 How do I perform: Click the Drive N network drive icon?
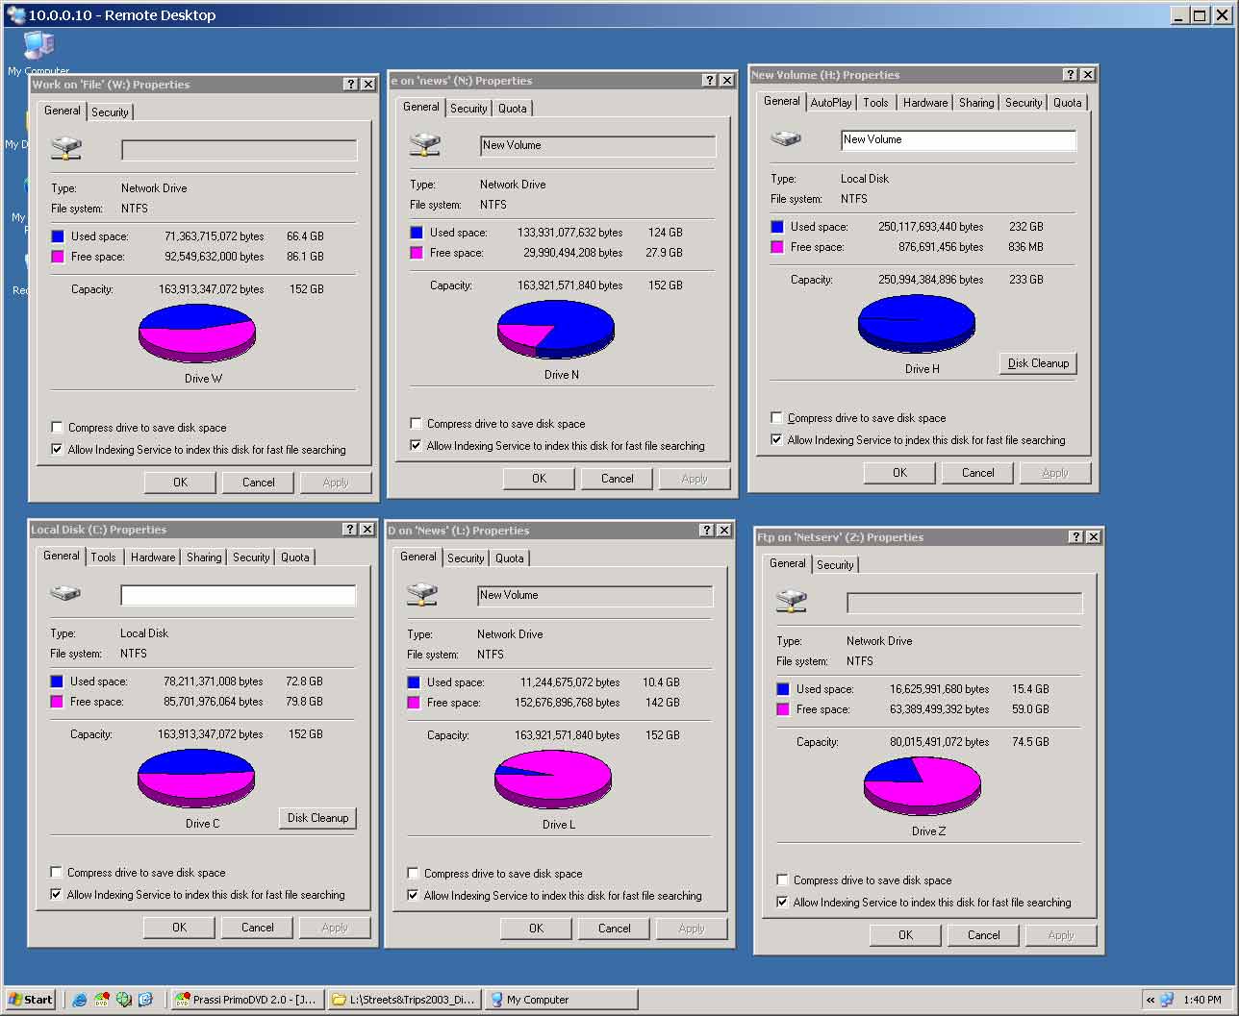tap(424, 145)
